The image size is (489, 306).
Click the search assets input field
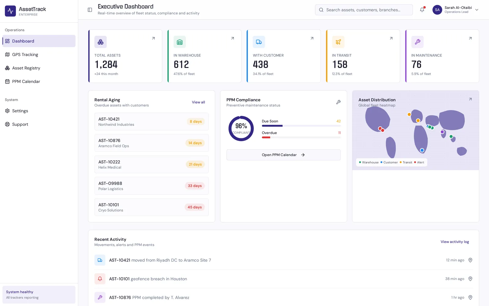pos(364,10)
